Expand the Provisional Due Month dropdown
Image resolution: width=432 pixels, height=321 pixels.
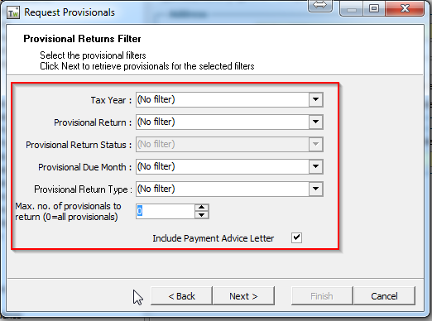315,166
